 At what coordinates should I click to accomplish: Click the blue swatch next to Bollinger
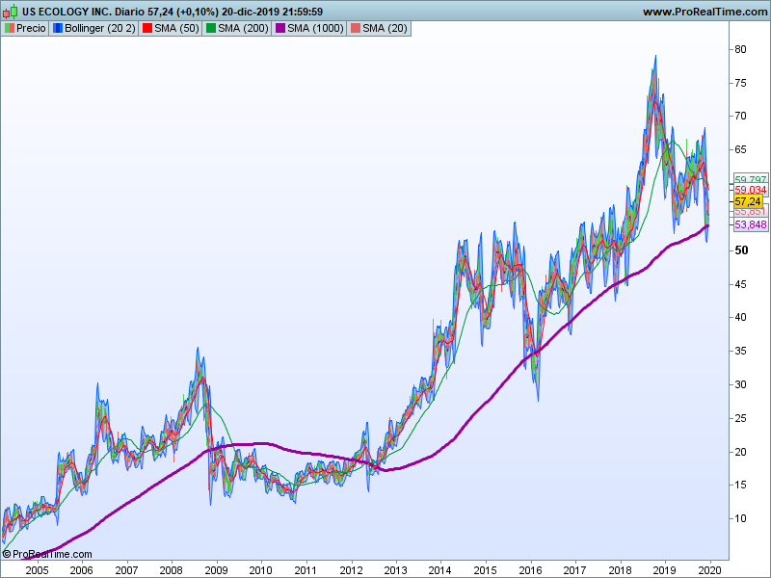tap(58, 29)
